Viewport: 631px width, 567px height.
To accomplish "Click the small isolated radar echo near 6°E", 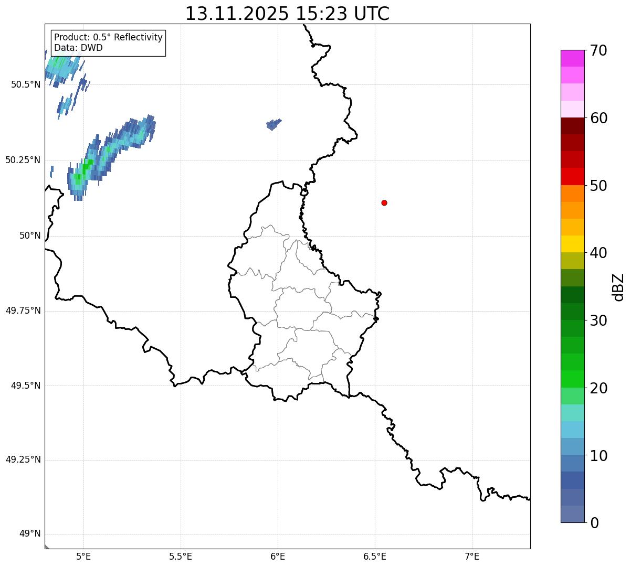I will 274,124.
